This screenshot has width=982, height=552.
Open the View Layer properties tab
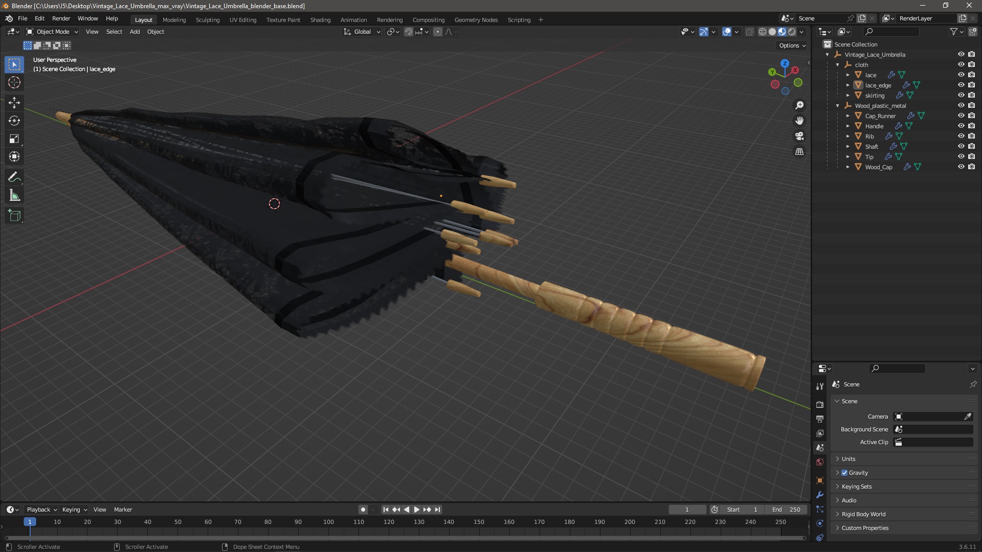pyautogui.click(x=820, y=433)
